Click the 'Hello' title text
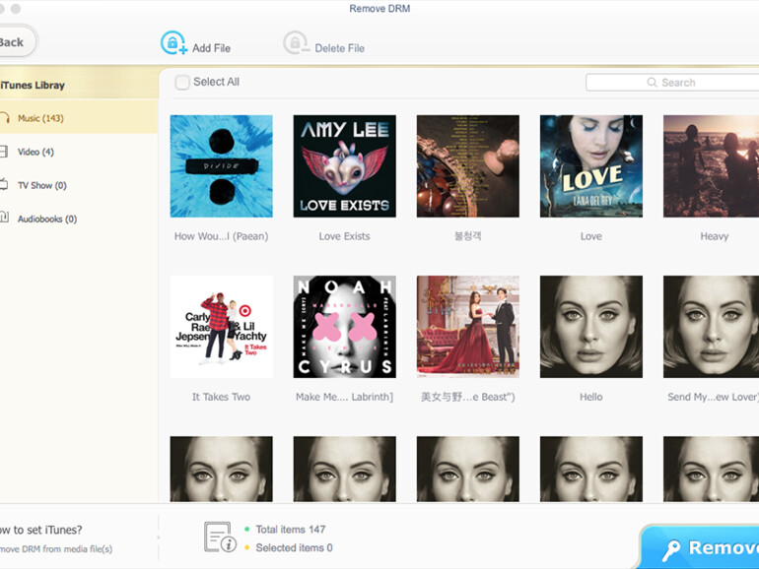This screenshot has width=759, height=569. (x=591, y=397)
